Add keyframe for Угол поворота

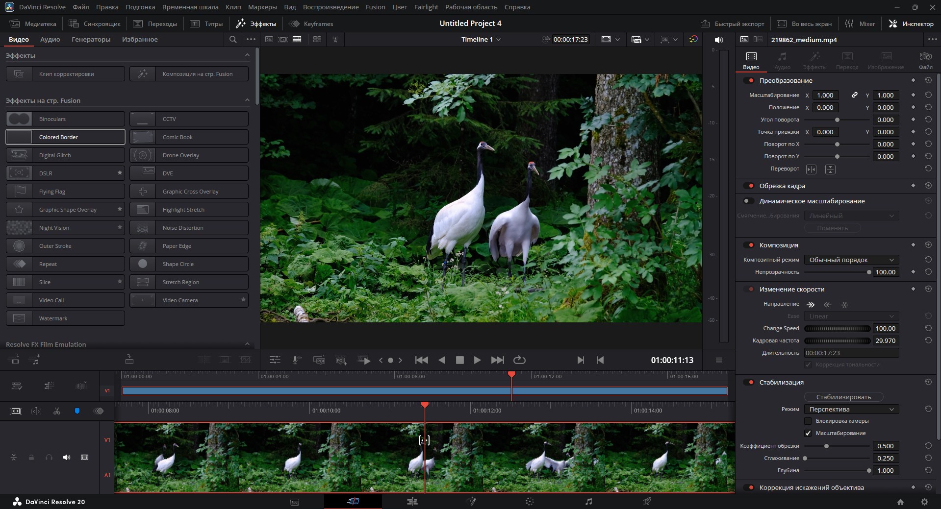(x=913, y=120)
